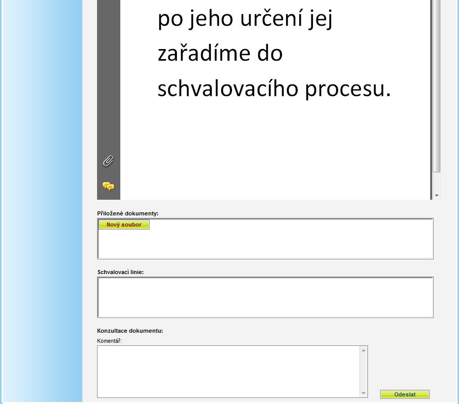Click the comment box scroll down arrow

[363, 393]
